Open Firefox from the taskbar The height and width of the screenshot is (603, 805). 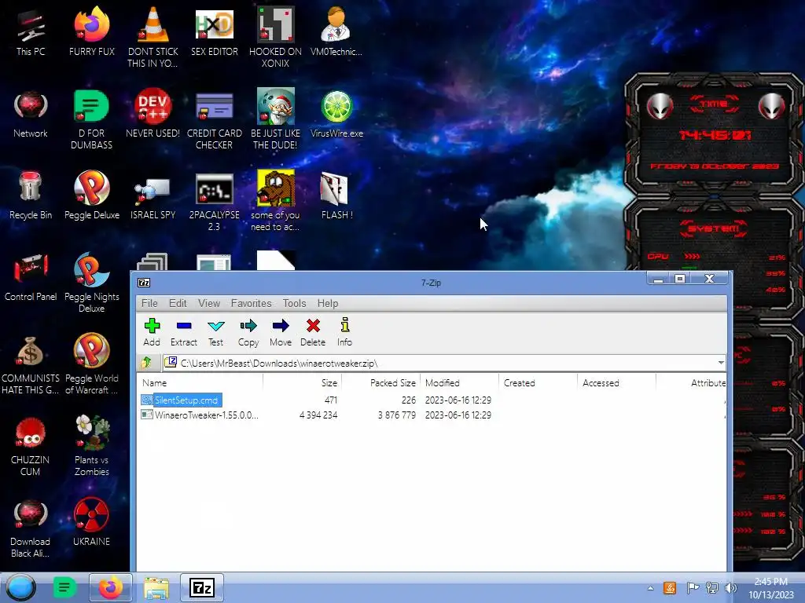point(110,587)
